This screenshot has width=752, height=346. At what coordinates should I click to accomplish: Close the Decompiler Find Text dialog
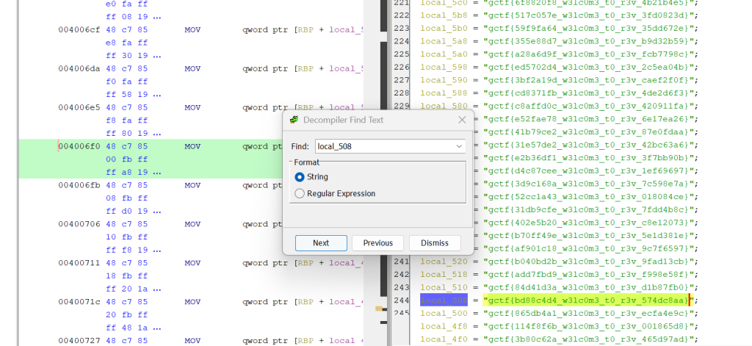462,120
